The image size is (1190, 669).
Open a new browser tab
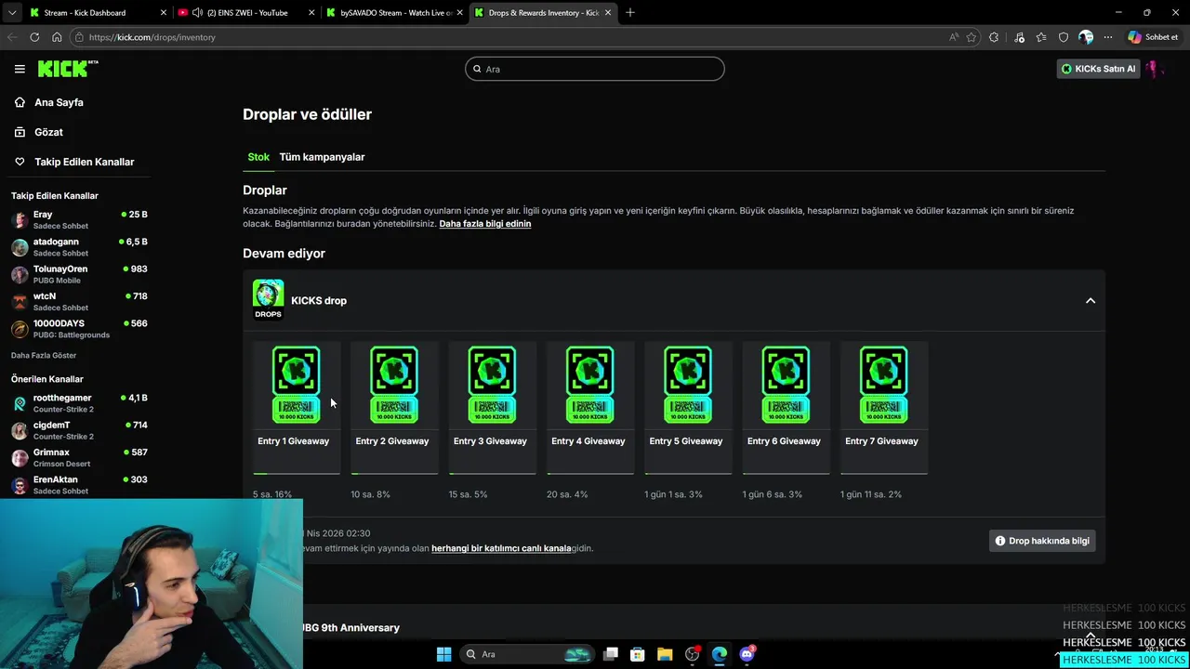630,13
